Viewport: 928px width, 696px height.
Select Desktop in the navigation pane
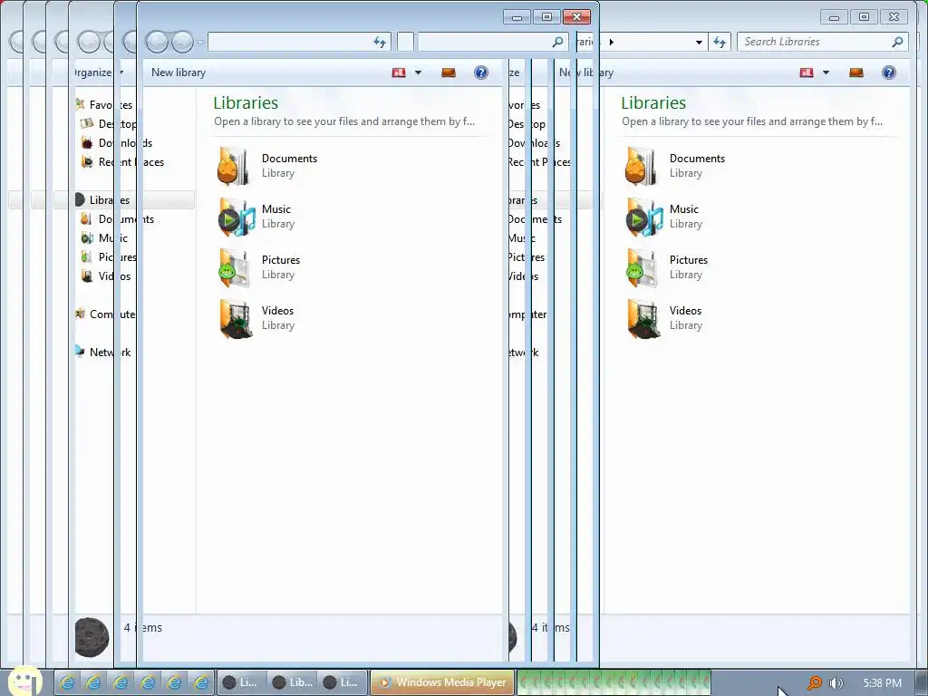[110, 123]
